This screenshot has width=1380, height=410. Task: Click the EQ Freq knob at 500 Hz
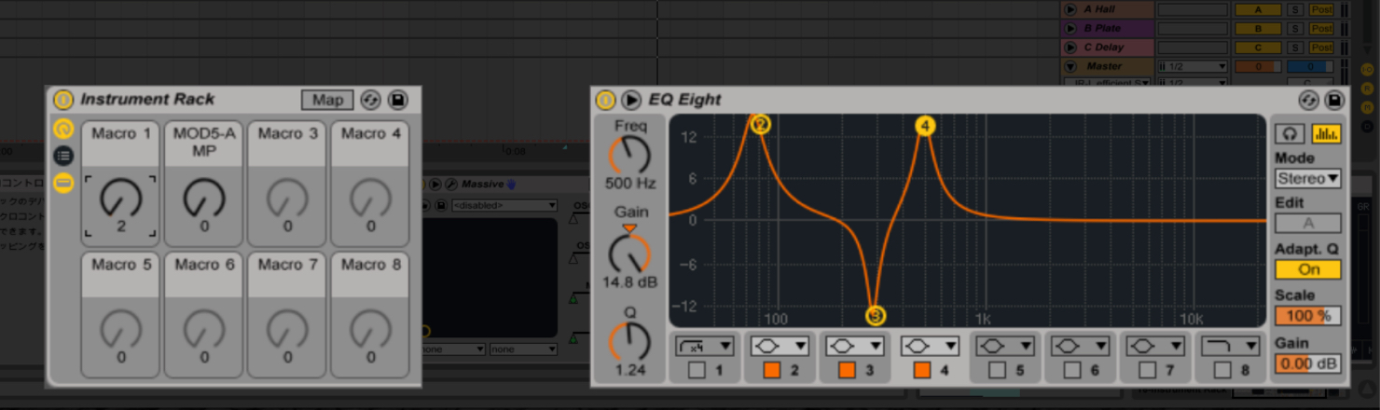point(630,155)
